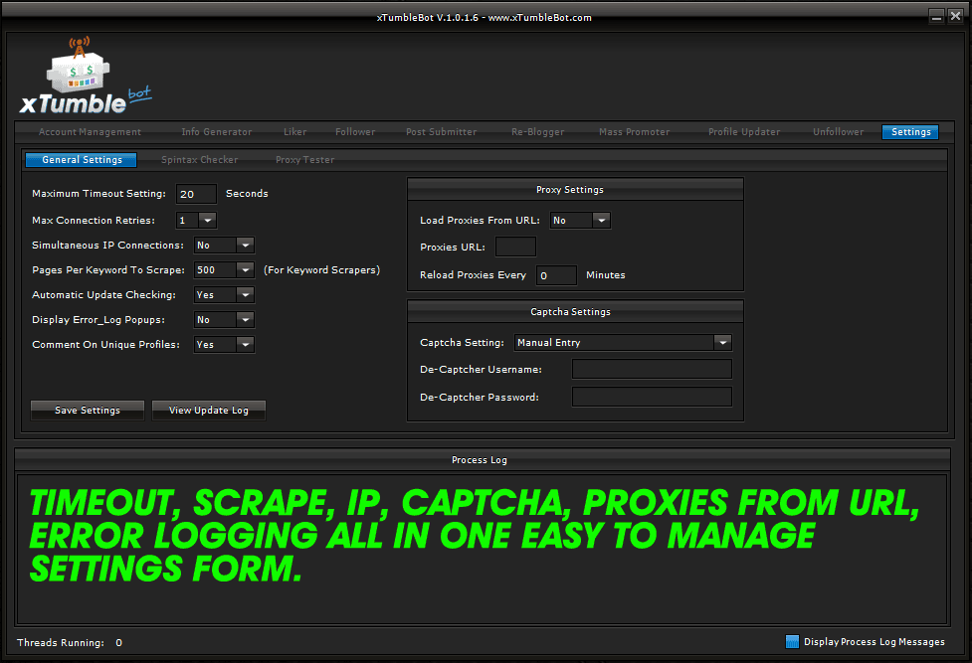Image resolution: width=972 pixels, height=663 pixels.
Task: Click the Captcha Settings panel header
Action: click(575, 312)
